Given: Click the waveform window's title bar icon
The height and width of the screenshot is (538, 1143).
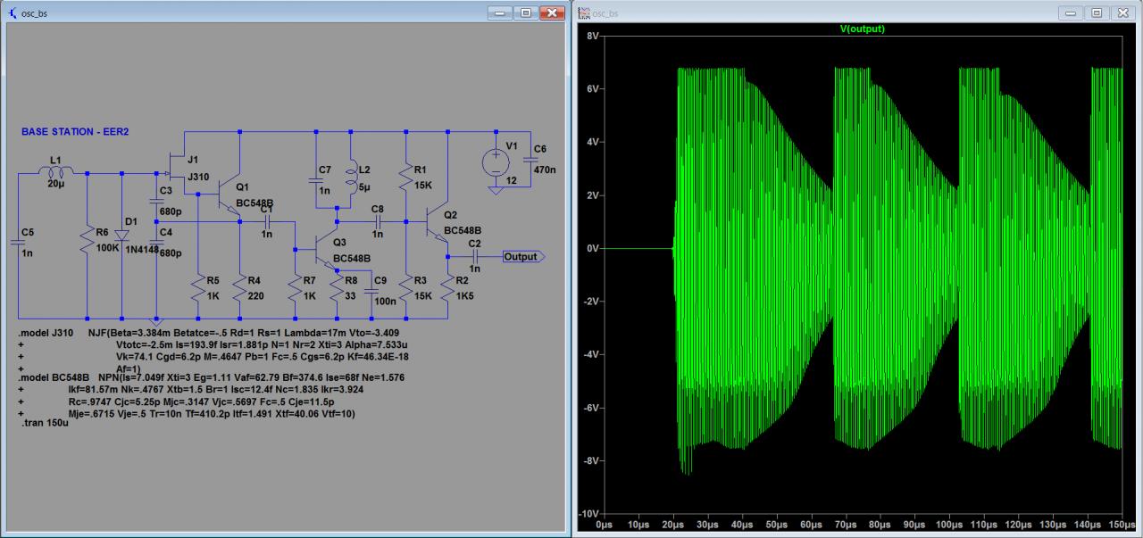Looking at the screenshot, I should tap(584, 12).
